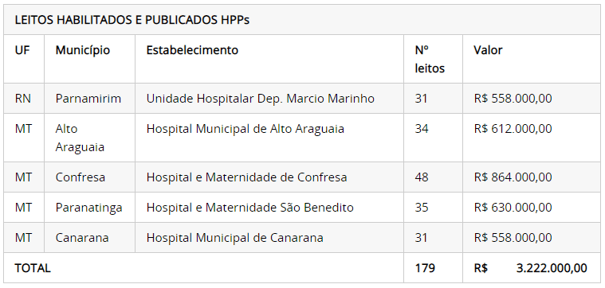Click the TOTAL row label
Screen dimensions: 605x288
tap(33, 268)
